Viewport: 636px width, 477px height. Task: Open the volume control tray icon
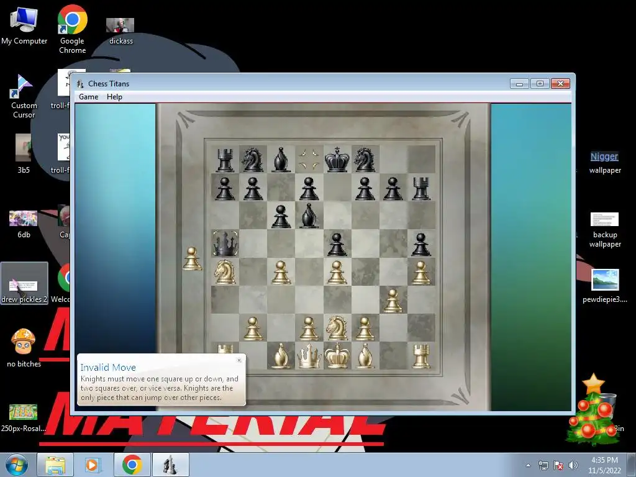573,465
